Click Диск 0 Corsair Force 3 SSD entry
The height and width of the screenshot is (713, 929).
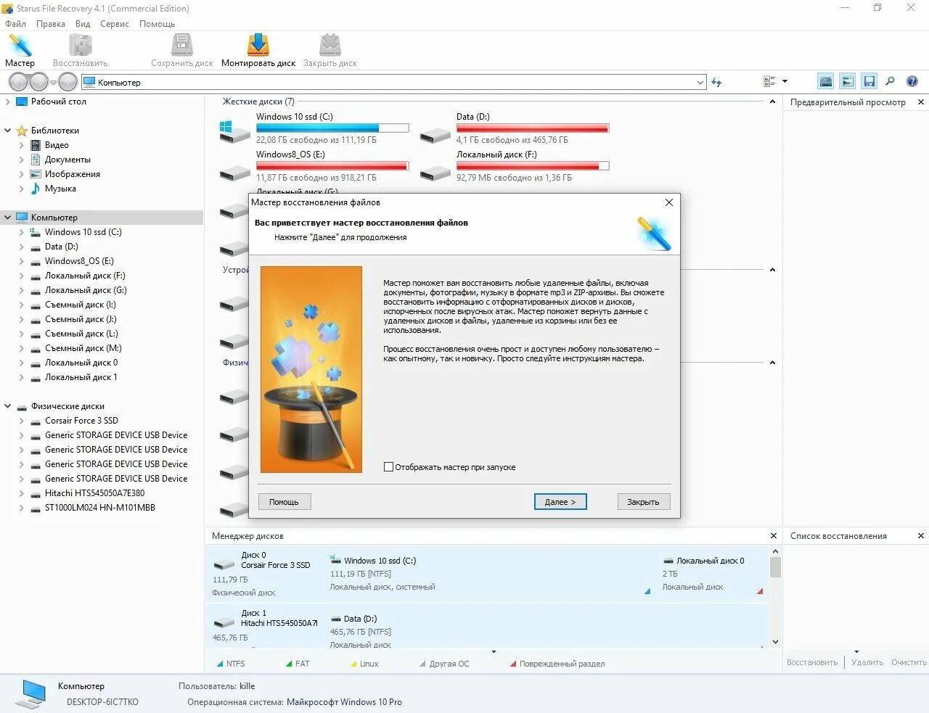coord(266,573)
